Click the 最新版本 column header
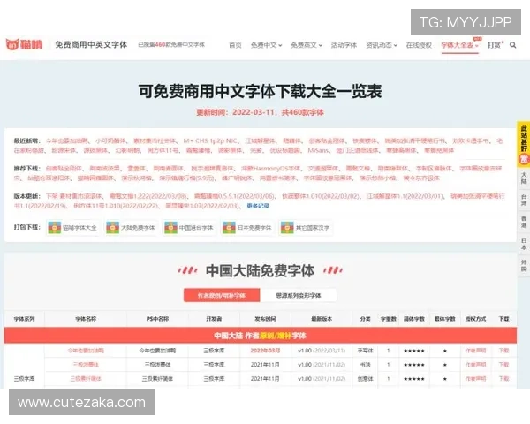 (x=322, y=319)
